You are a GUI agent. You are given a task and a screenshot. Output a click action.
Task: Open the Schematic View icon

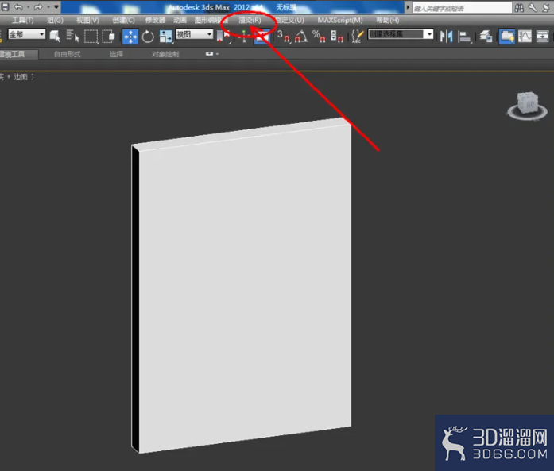(542, 37)
